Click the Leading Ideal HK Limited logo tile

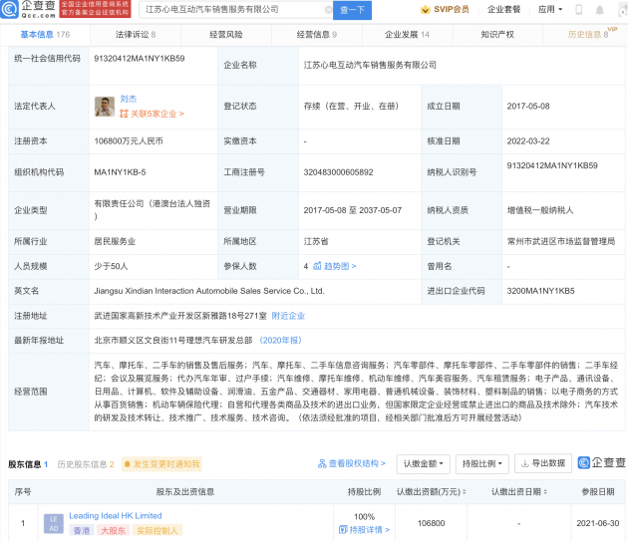pos(54,523)
